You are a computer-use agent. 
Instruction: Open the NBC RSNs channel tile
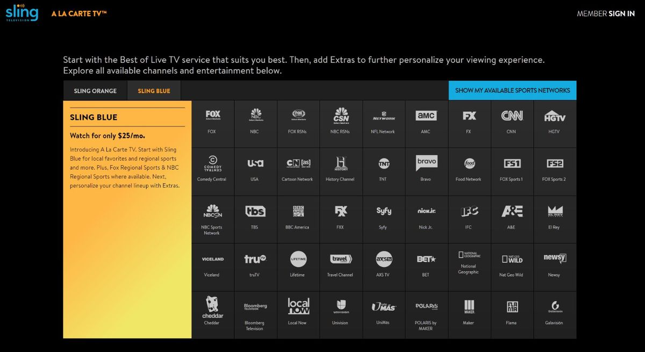pos(341,124)
